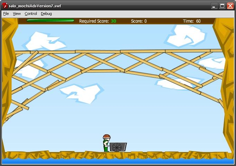Click the Flash Player title bar icon
The height and width of the screenshot is (166, 236).
coord(5,6)
